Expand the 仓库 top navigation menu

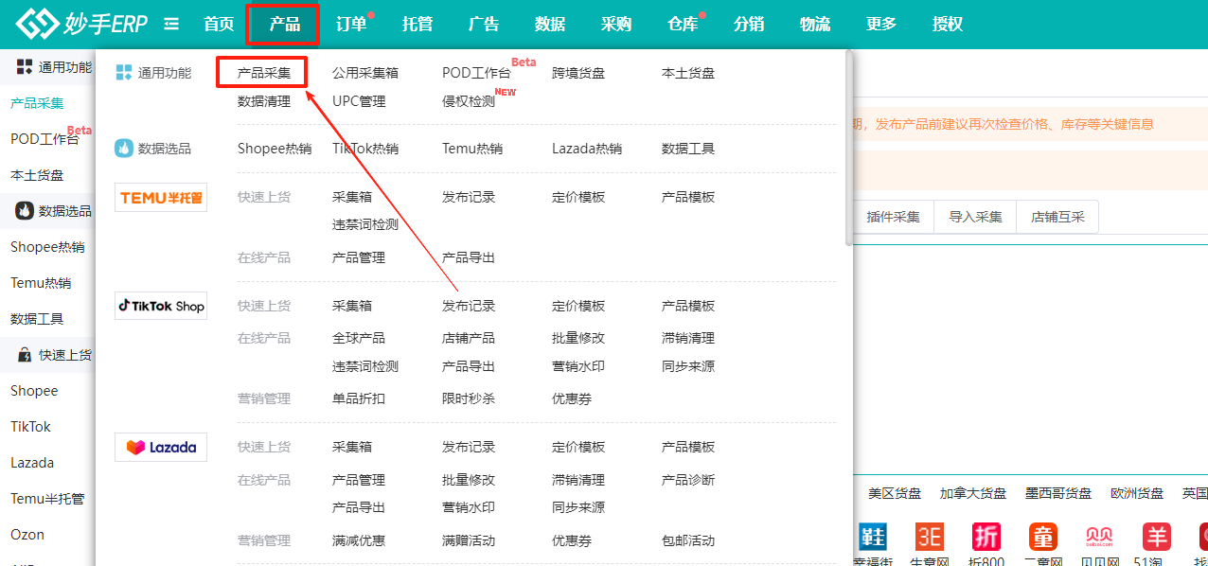click(683, 25)
